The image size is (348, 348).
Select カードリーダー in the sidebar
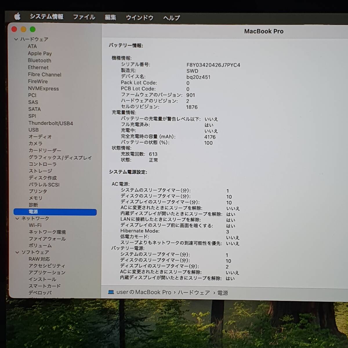pyautogui.click(x=45, y=151)
